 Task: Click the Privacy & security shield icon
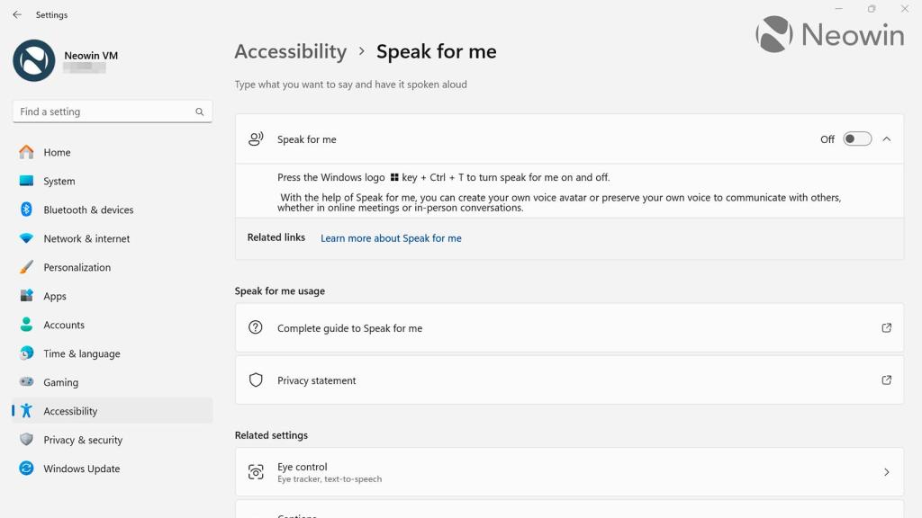26,439
